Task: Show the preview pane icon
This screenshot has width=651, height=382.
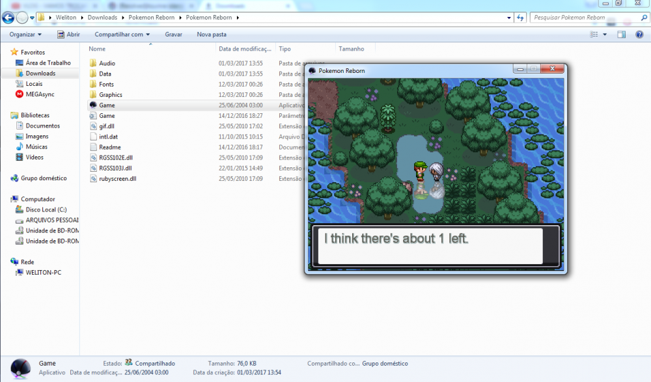Action: 621,34
